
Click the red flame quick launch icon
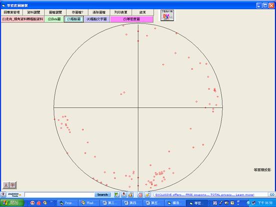point(39,203)
